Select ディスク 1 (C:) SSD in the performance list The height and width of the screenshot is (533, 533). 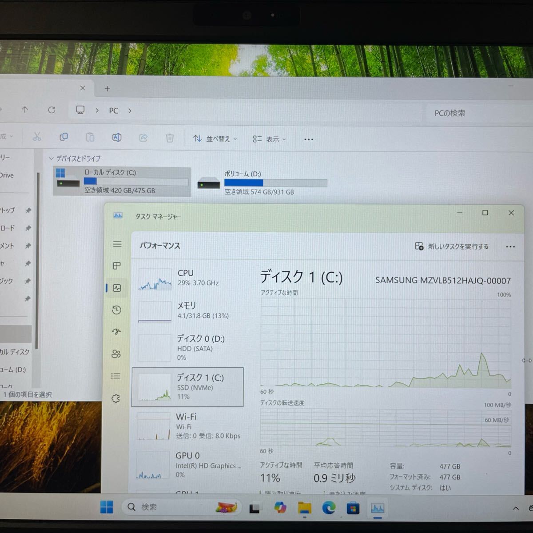point(187,387)
